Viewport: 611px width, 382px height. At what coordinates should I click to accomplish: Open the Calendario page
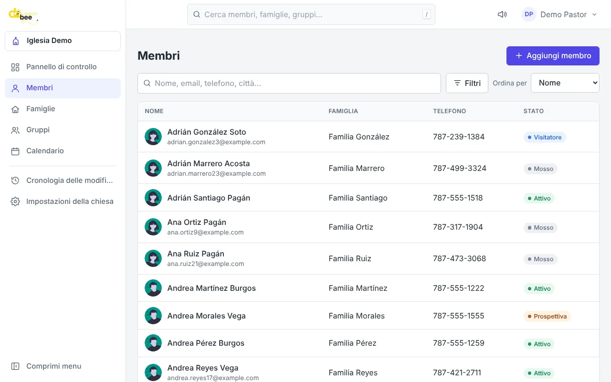pyautogui.click(x=63, y=151)
